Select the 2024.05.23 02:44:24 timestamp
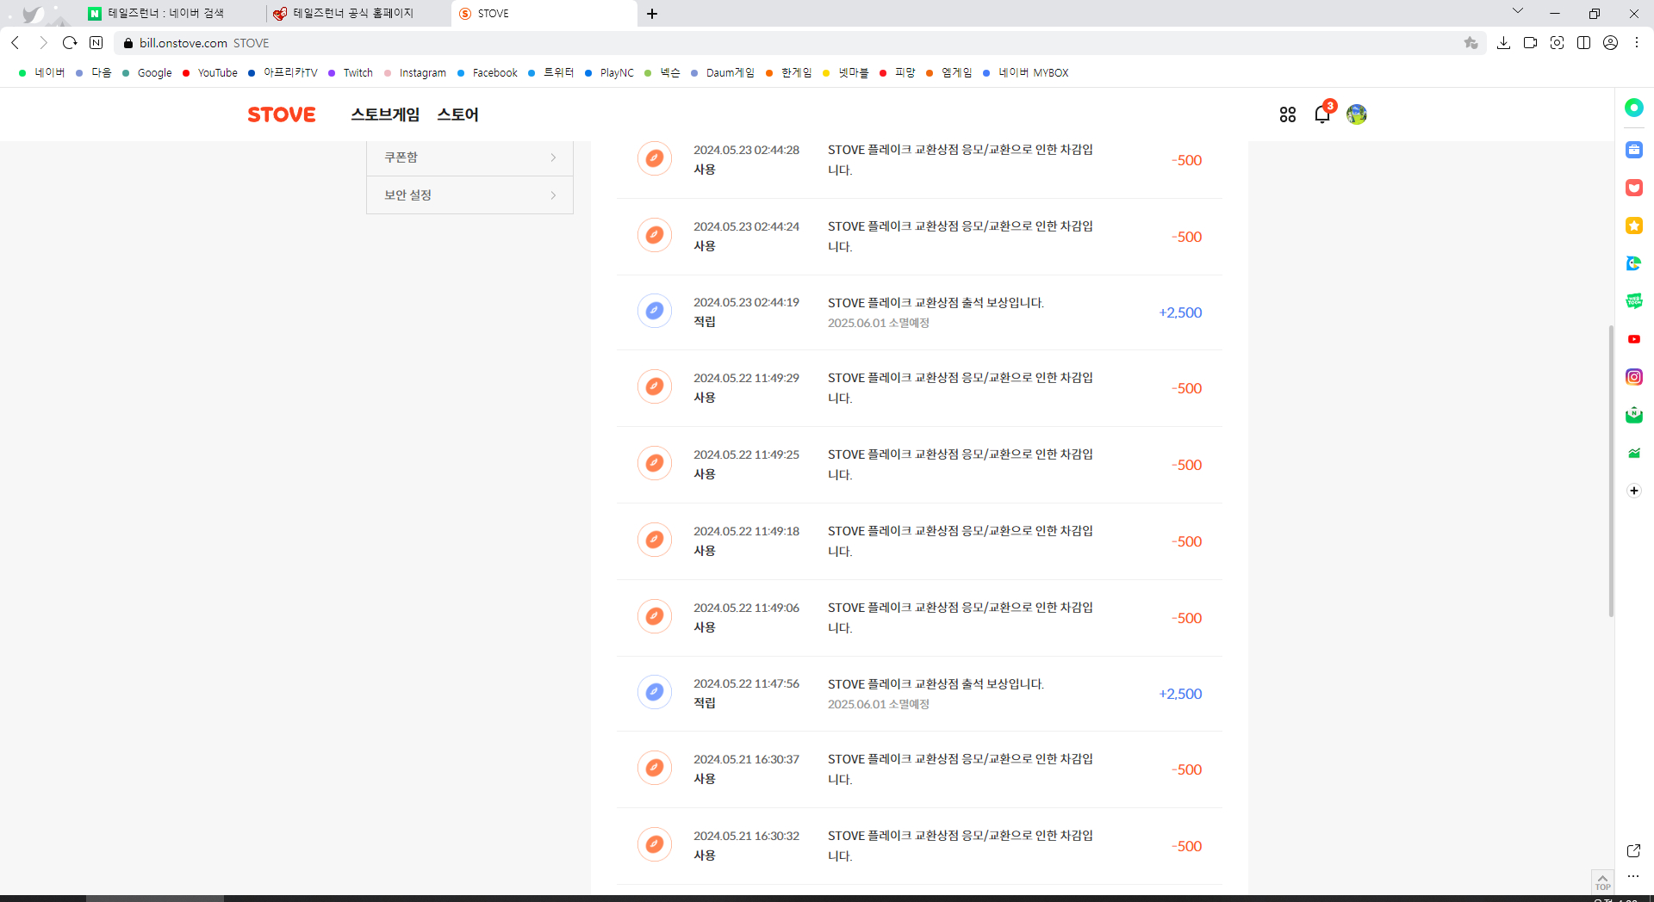 pos(746,226)
